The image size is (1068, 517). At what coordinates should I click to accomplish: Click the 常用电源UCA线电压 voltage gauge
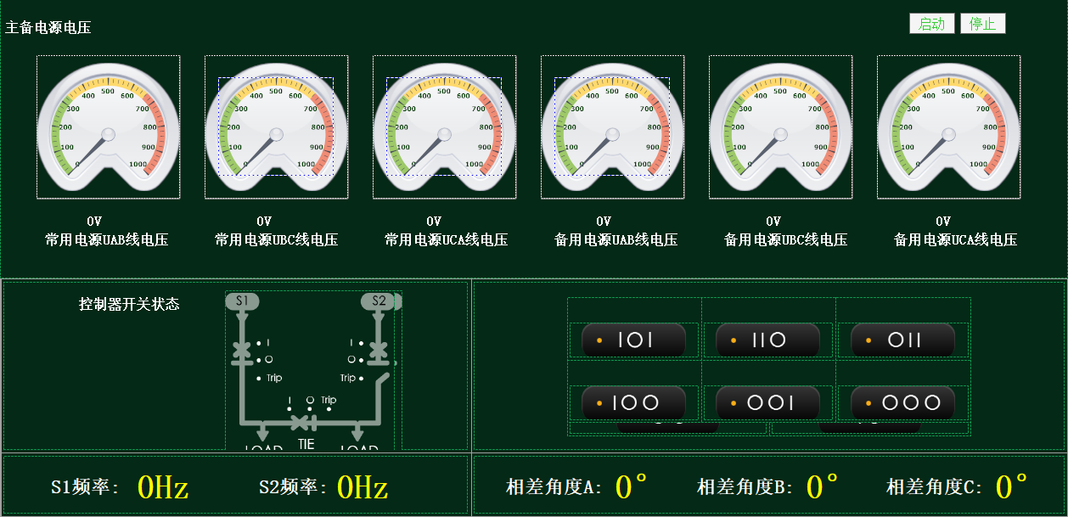point(444,127)
